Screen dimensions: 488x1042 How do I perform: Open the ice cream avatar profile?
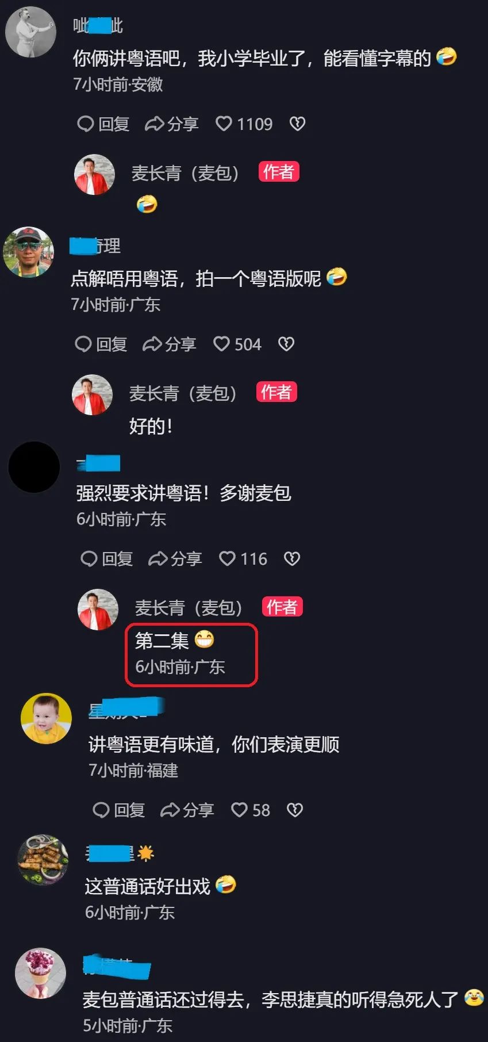40,973
